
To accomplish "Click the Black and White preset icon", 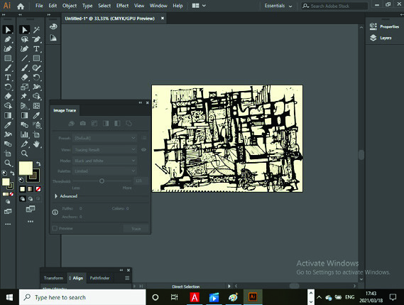I will 117,123.
